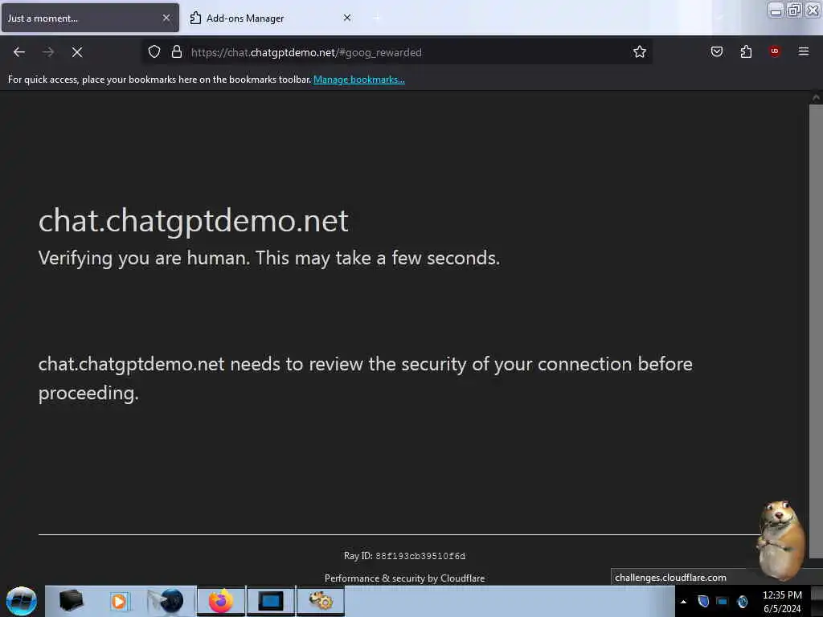This screenshot has height=617, width=823.
Task: Click the Manage bookmarks link
Action: tap(359, 80)
